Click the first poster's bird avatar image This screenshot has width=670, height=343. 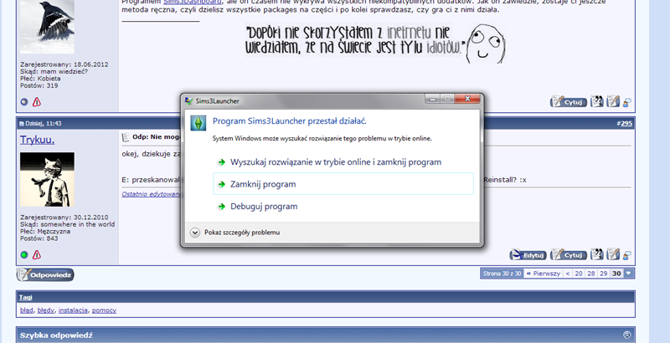pyautogui.click(x=47, y=27)
